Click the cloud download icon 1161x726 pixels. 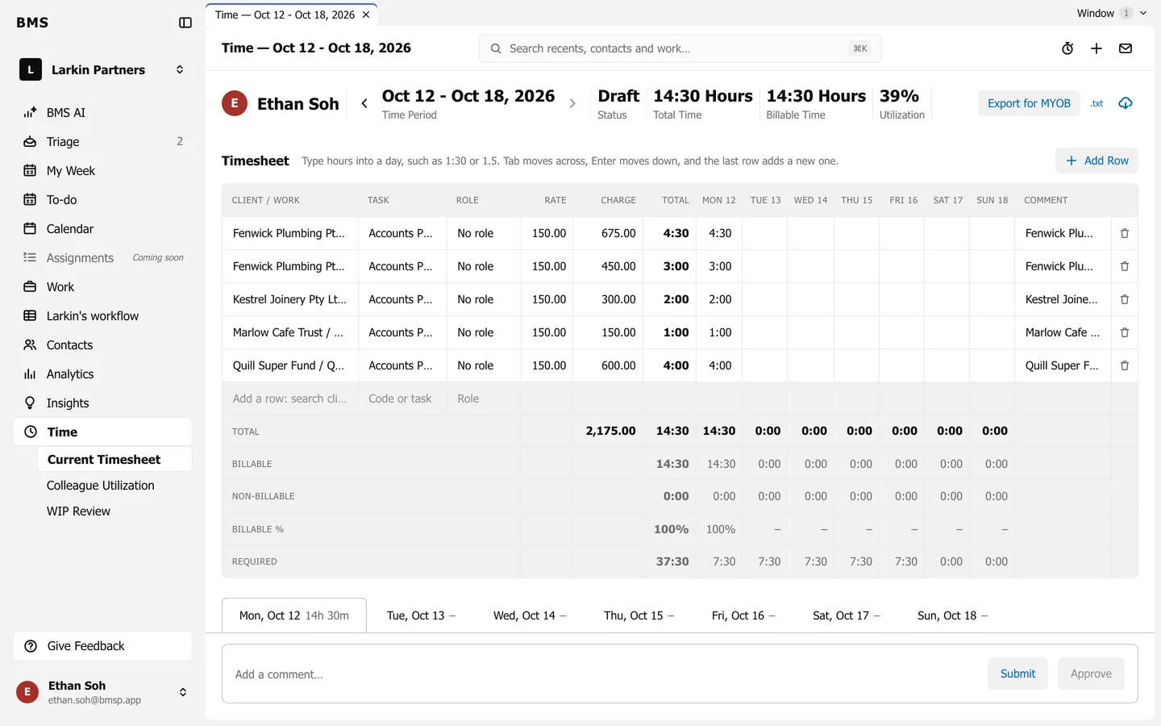tap(1126, 103)
